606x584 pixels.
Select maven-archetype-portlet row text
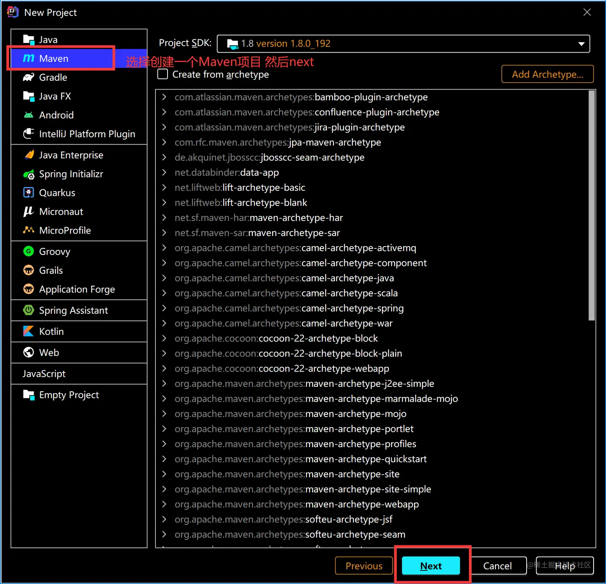click(294, 429)
